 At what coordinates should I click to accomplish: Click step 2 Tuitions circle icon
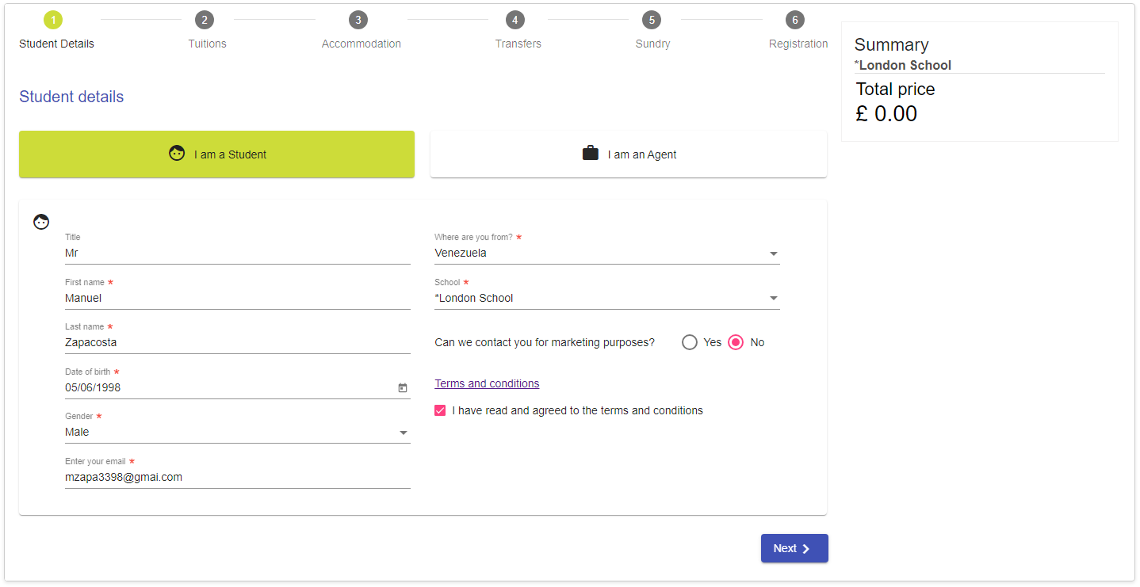click(205, 20)
